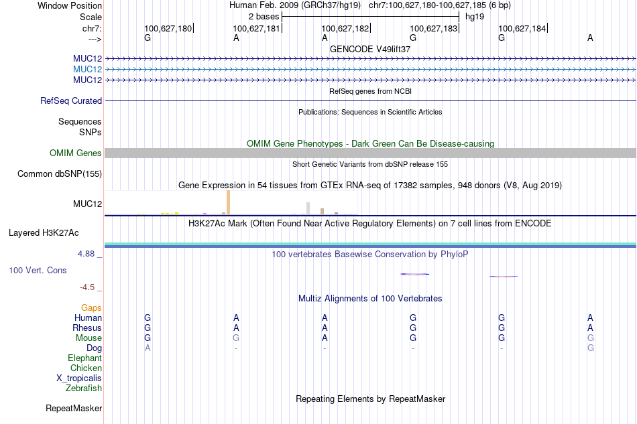Viewport: 637px width, 424px height.
Task: Click the Zebrafish alignment row label
Action: [84, 388]
